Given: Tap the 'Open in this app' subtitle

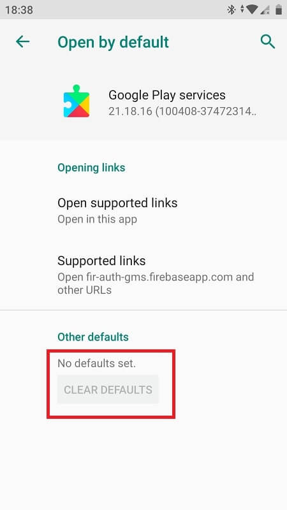Looking at the screenshot, I should [98, 219].
